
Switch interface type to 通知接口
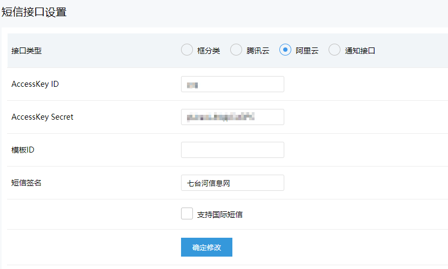tap(335, 50)
